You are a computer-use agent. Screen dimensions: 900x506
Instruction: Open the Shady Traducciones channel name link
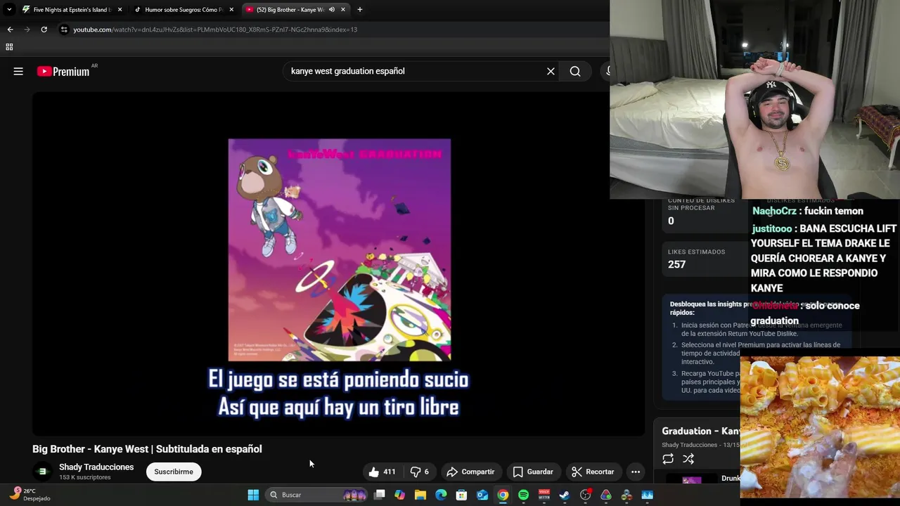[x=96, y=467]
